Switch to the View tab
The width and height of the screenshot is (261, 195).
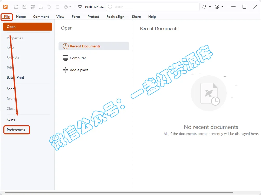click(x=60, y=17)
